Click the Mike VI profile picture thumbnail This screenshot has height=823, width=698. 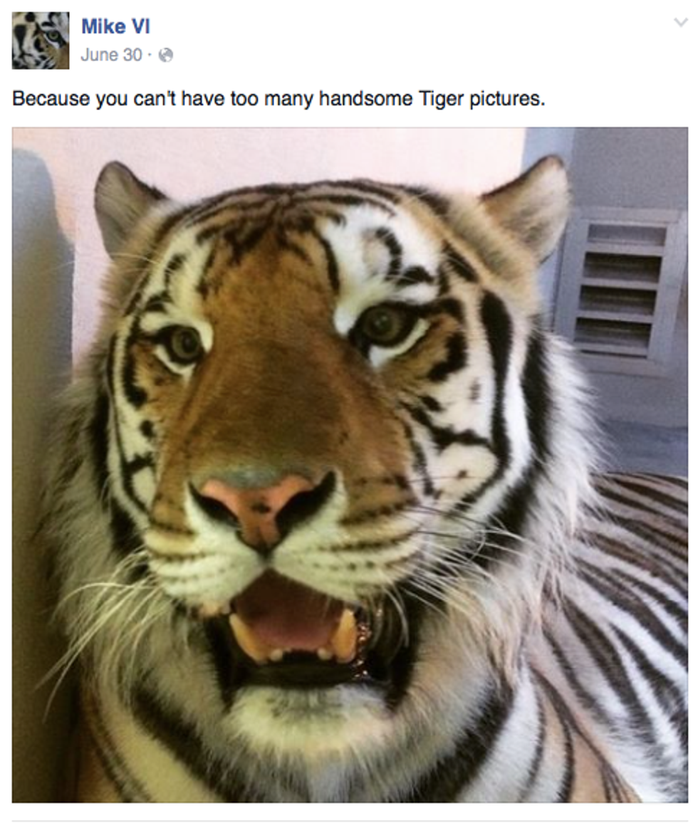(x=41, y=41)
